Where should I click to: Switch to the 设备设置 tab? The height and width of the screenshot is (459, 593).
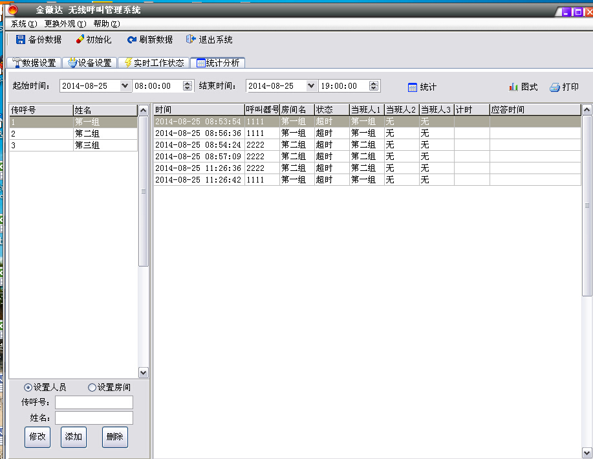(90, 63)
